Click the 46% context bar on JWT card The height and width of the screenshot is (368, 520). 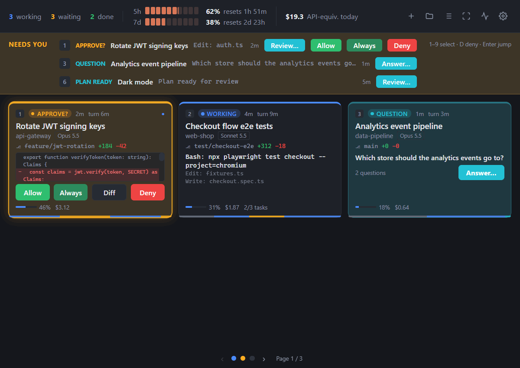(x=26, y=207)
